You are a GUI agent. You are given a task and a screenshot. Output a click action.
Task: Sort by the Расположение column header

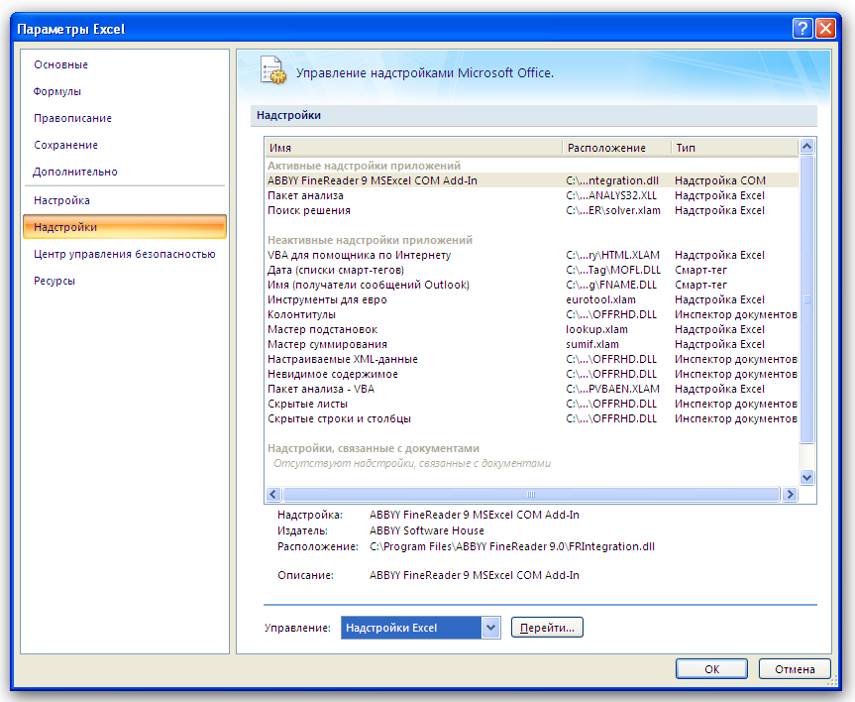(x=616, y=148)
